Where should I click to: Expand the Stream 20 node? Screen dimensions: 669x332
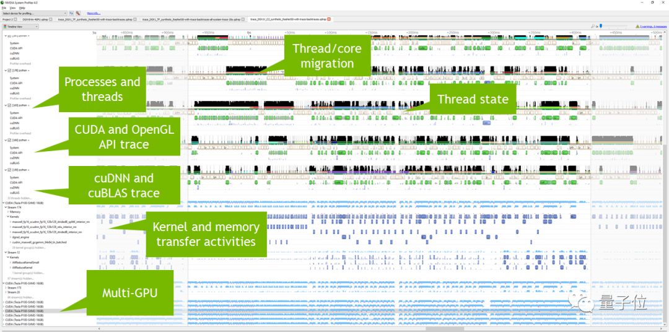(x=6, y=292)
